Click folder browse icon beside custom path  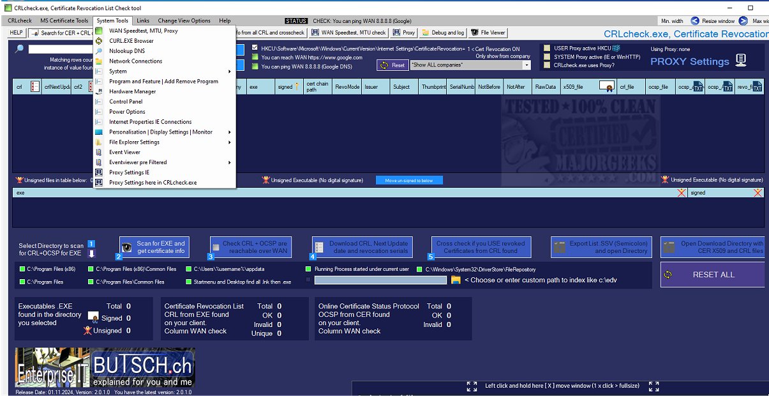click(456, 280)
